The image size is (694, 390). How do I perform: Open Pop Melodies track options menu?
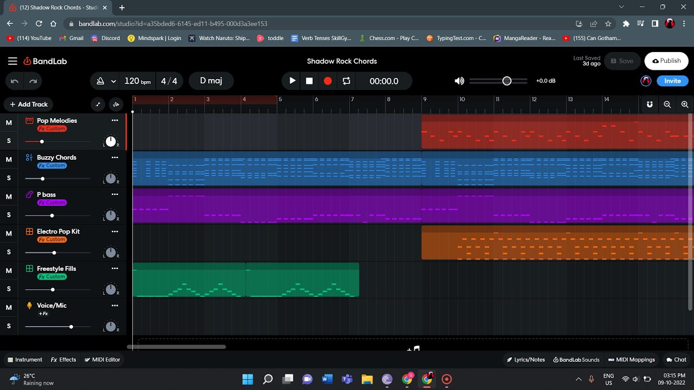(x=114, y=120)
